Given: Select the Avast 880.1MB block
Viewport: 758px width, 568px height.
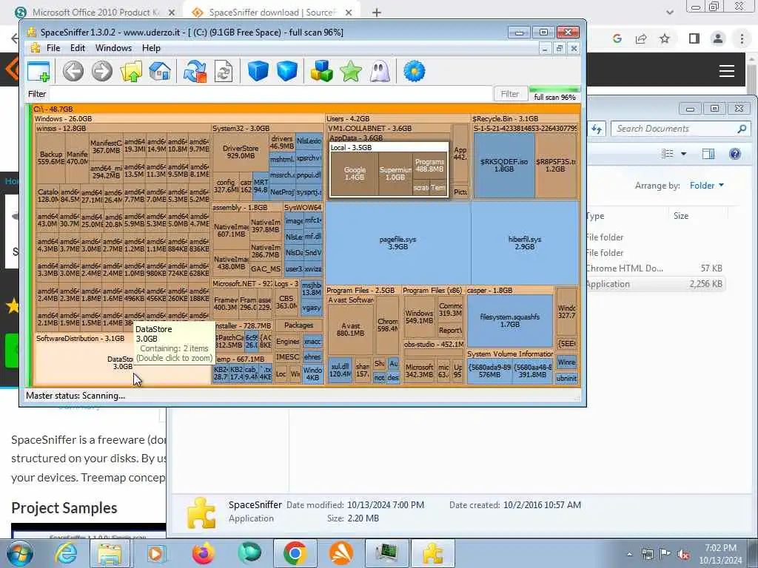Looking at the screenshot, I should pos(350,329).
